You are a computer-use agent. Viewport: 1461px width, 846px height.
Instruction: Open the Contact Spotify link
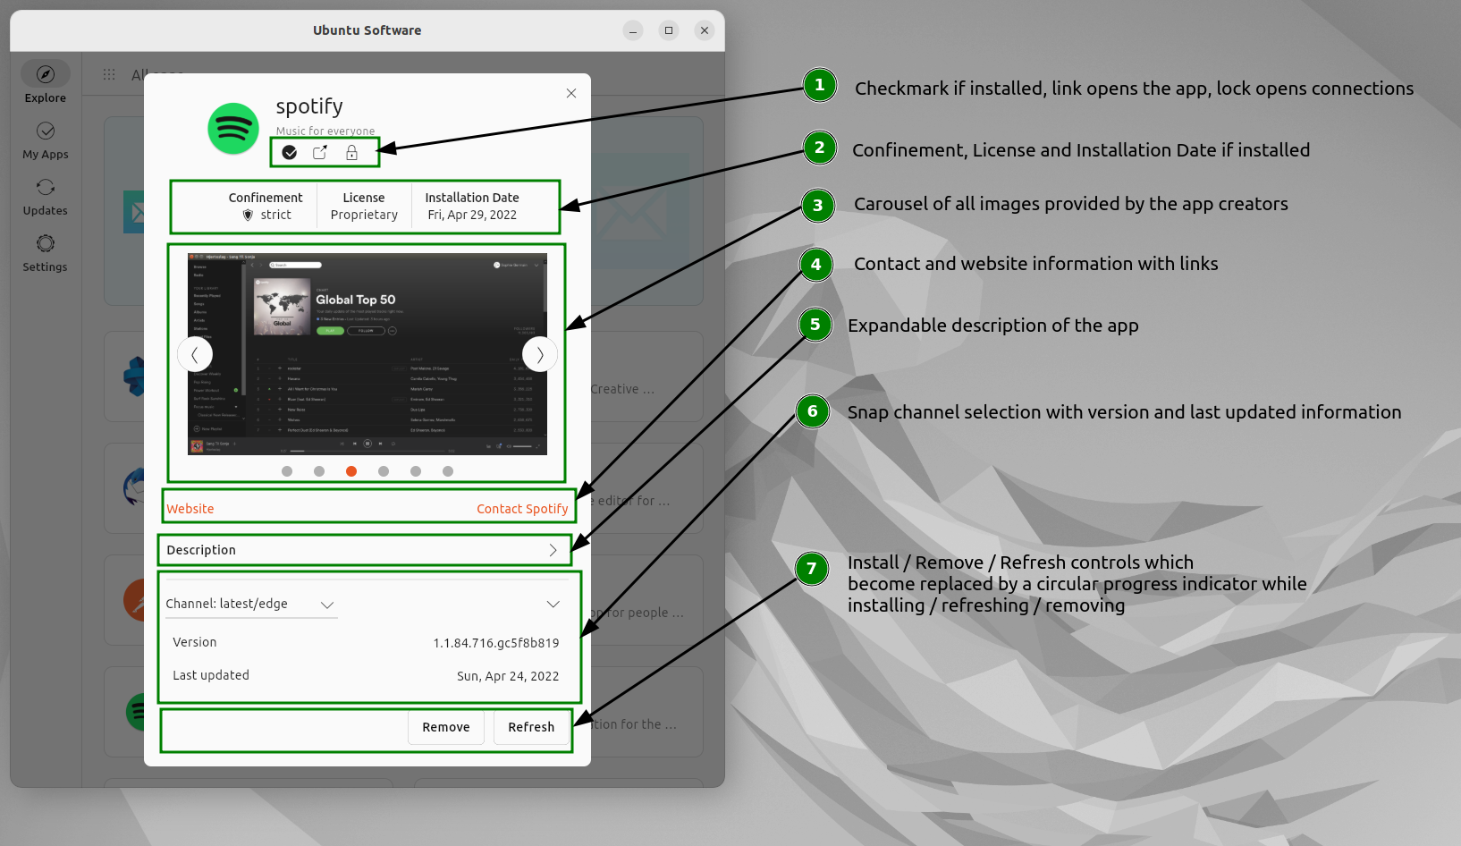click(x=522, y=509)
